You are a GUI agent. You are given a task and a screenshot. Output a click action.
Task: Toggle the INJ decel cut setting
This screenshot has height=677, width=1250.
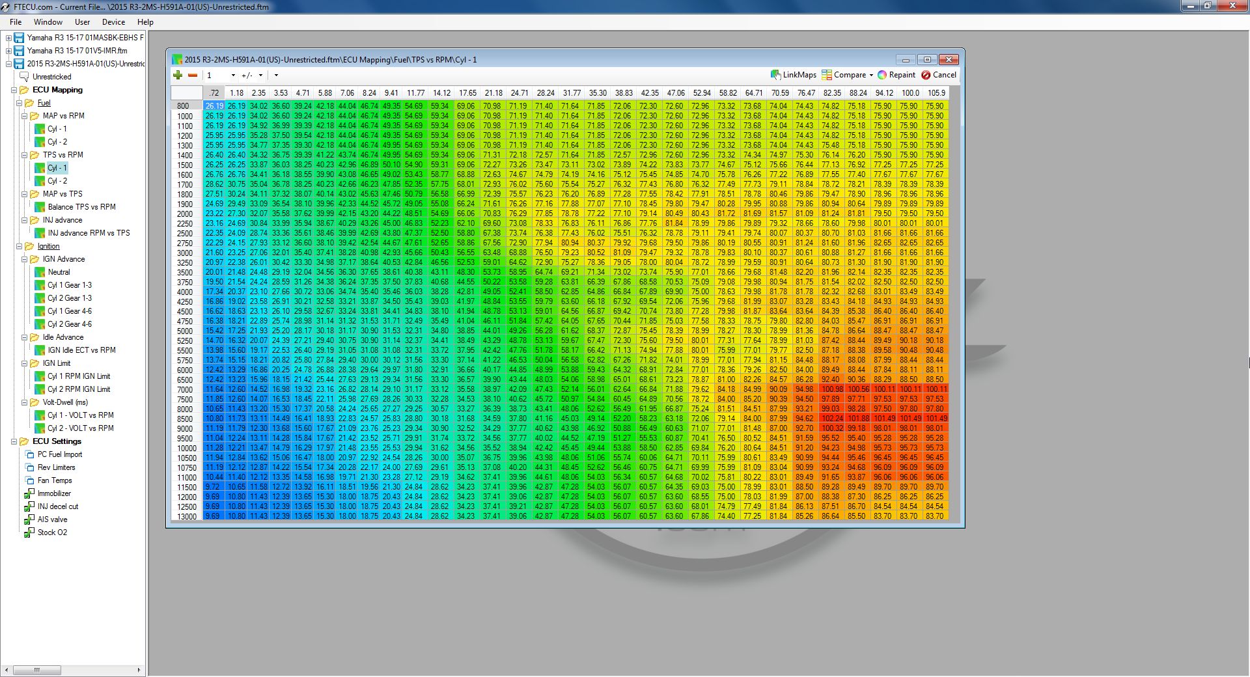57,506
